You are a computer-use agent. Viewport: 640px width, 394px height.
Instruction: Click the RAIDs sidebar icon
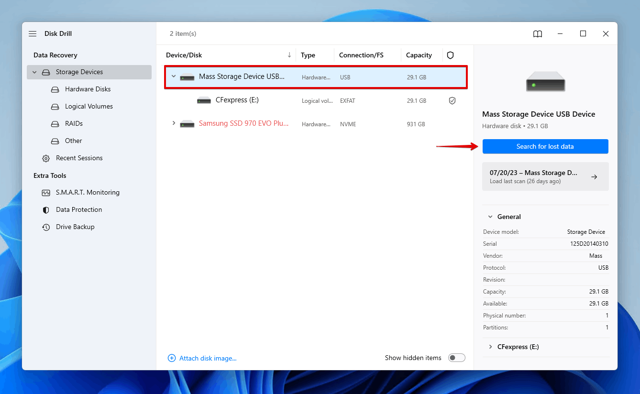(x=55, y=124)
